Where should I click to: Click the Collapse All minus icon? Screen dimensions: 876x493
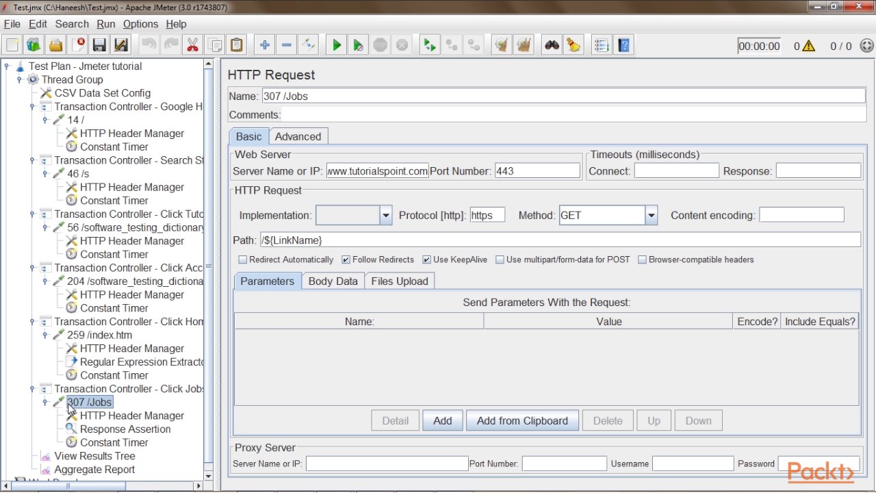(x=286, y=45)
